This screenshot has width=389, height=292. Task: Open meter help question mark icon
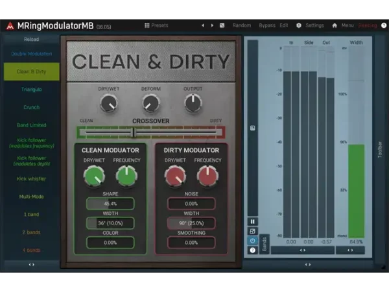(253, 250)
